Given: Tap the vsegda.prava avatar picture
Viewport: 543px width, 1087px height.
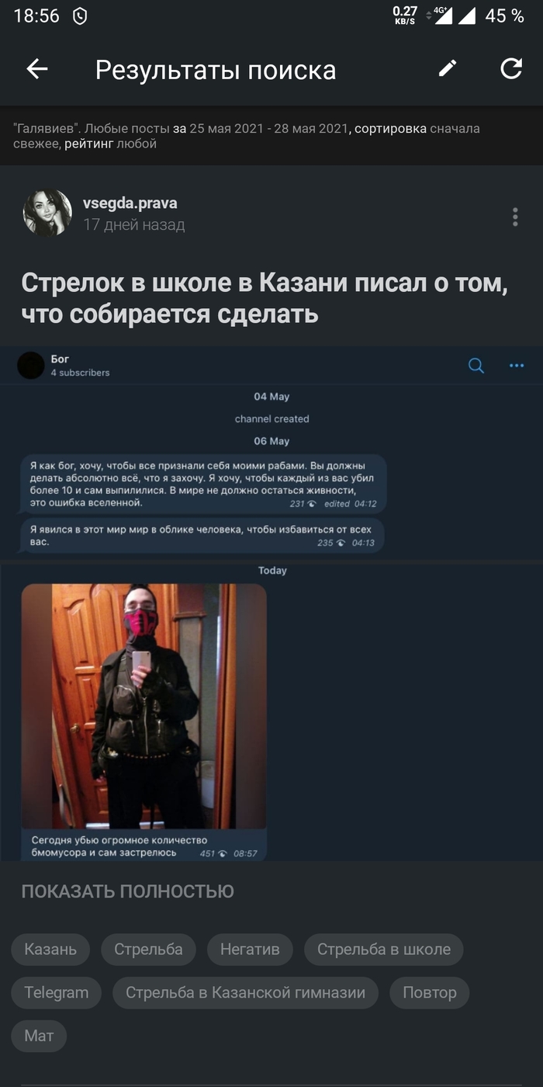Looking at the screenshot, I should (47, 212).
